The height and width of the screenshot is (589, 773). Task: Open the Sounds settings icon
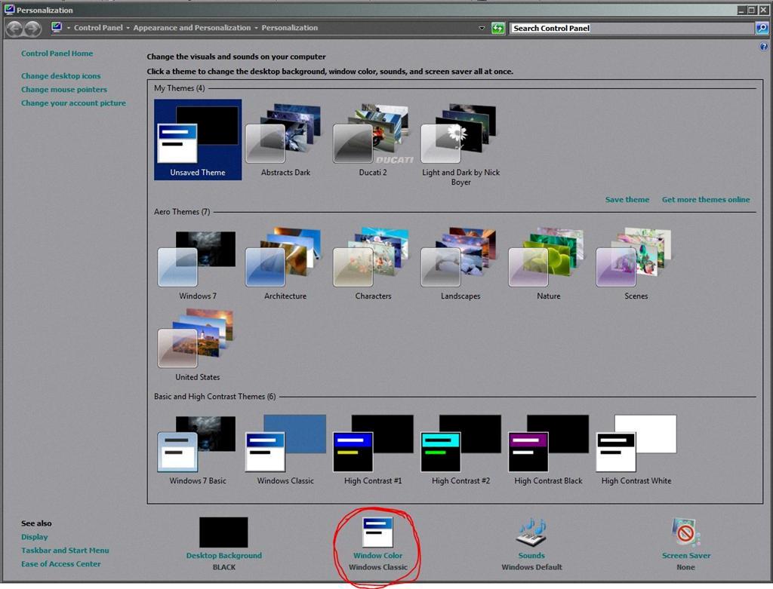point(531,532)
